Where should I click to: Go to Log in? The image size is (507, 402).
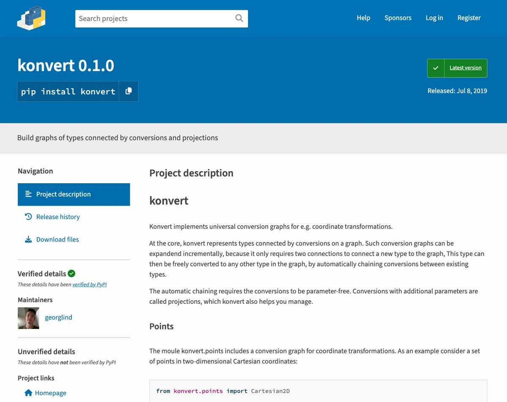[x=434, y=18]
